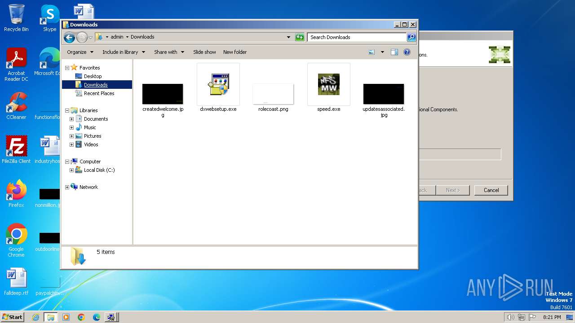Image resolution: width=575 pixels, height=323 pixels.
Task: Click the New folder button
Action: [235, 52]
